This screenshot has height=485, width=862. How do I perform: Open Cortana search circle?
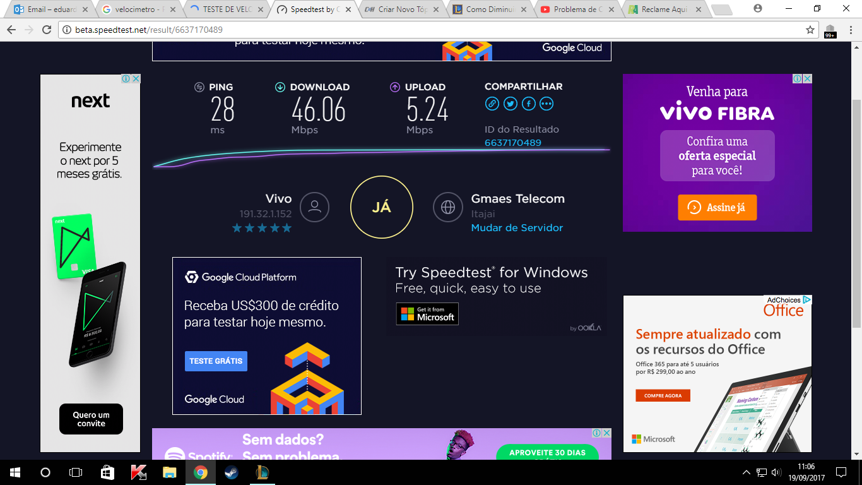(x=45, y=472)
